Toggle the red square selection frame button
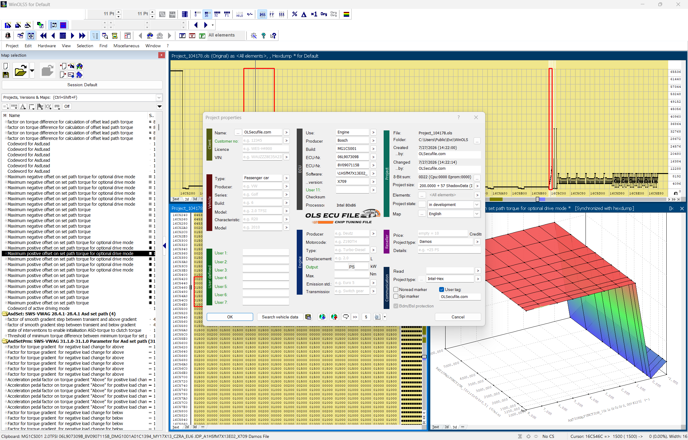Viewport: 688px width, 440px height. click(x=63, y=25)
